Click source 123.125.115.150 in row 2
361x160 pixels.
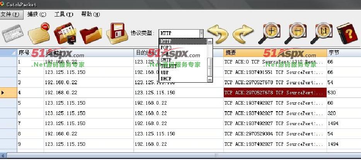89,72
